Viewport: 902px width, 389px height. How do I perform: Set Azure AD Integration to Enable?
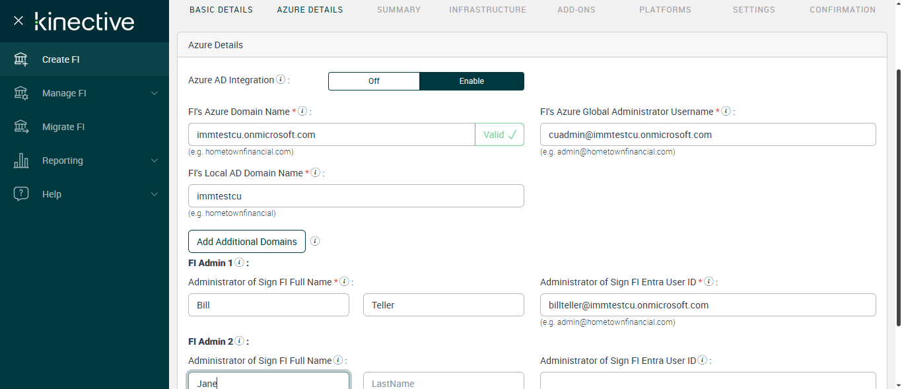(471, 81)
